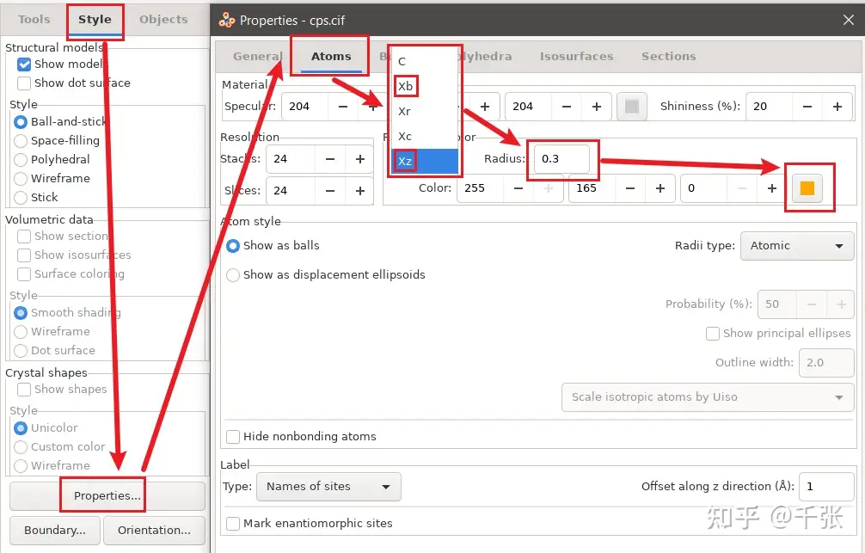
Task: Select atom C in the list
Action: point(424,61)
